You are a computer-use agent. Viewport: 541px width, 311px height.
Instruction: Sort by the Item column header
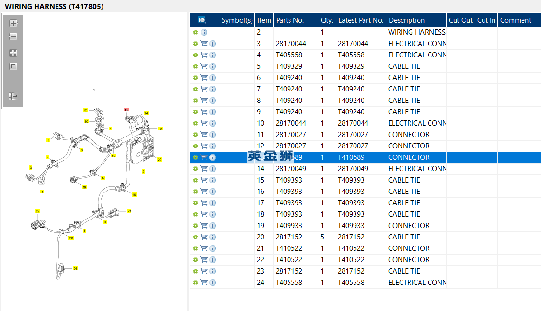[264, 20]
